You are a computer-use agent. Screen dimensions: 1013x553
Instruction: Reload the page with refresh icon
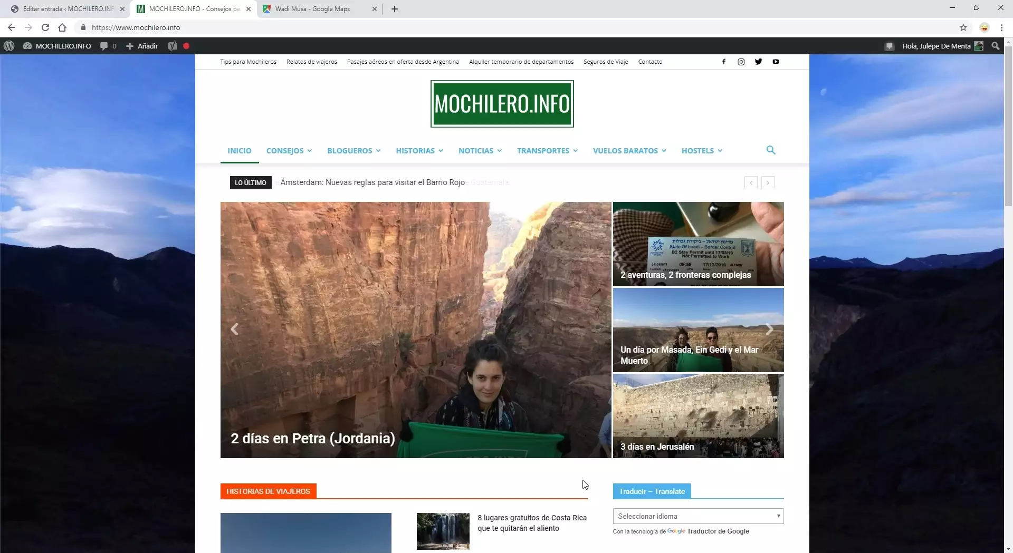click(x=45, y=27)
